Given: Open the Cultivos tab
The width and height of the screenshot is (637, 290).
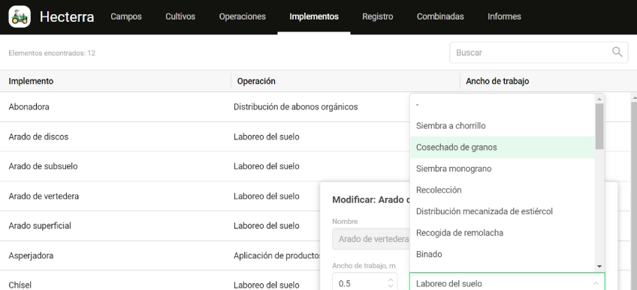Looking at the screenshot, I should point(180,16).
